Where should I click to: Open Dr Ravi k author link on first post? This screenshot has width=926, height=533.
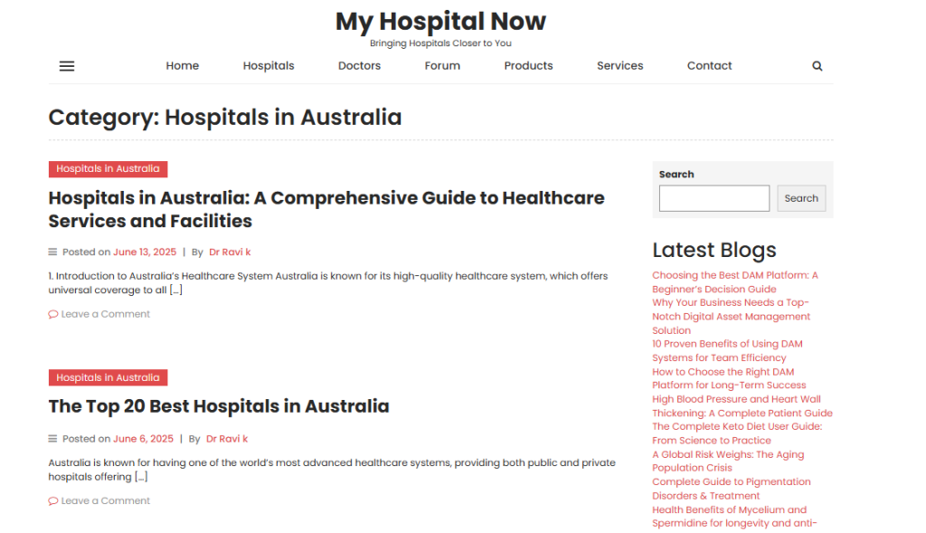(x=230, y=252)
